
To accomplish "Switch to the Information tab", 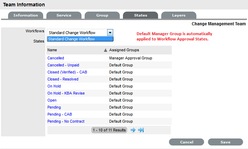I will pyautogui.click(x=26, y=15).
